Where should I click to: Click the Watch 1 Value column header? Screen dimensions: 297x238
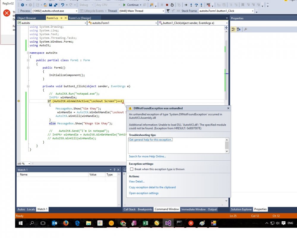point(97,174)
